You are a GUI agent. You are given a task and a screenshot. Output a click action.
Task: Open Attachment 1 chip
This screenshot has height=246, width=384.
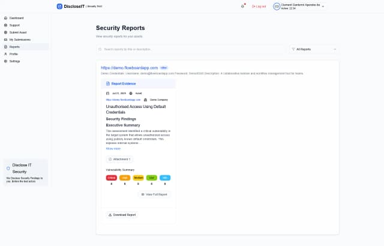pos(119,159)
